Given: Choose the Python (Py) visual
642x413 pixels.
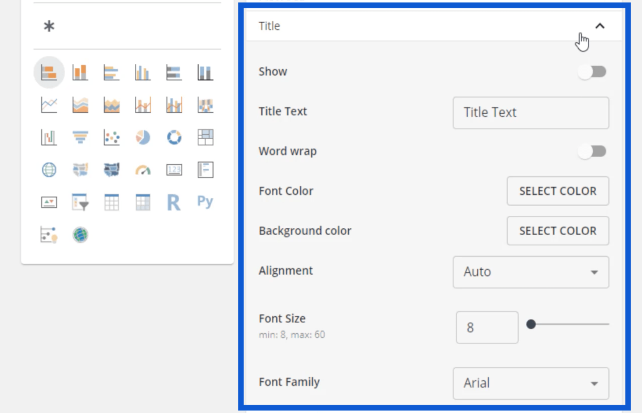Looking at the screenshot, I should 205,202.
